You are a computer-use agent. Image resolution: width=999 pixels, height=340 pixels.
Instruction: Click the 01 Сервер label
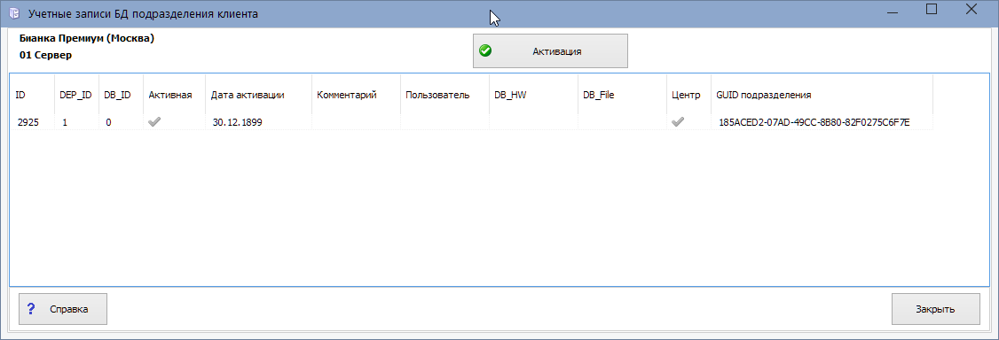(x=46, y=55)
